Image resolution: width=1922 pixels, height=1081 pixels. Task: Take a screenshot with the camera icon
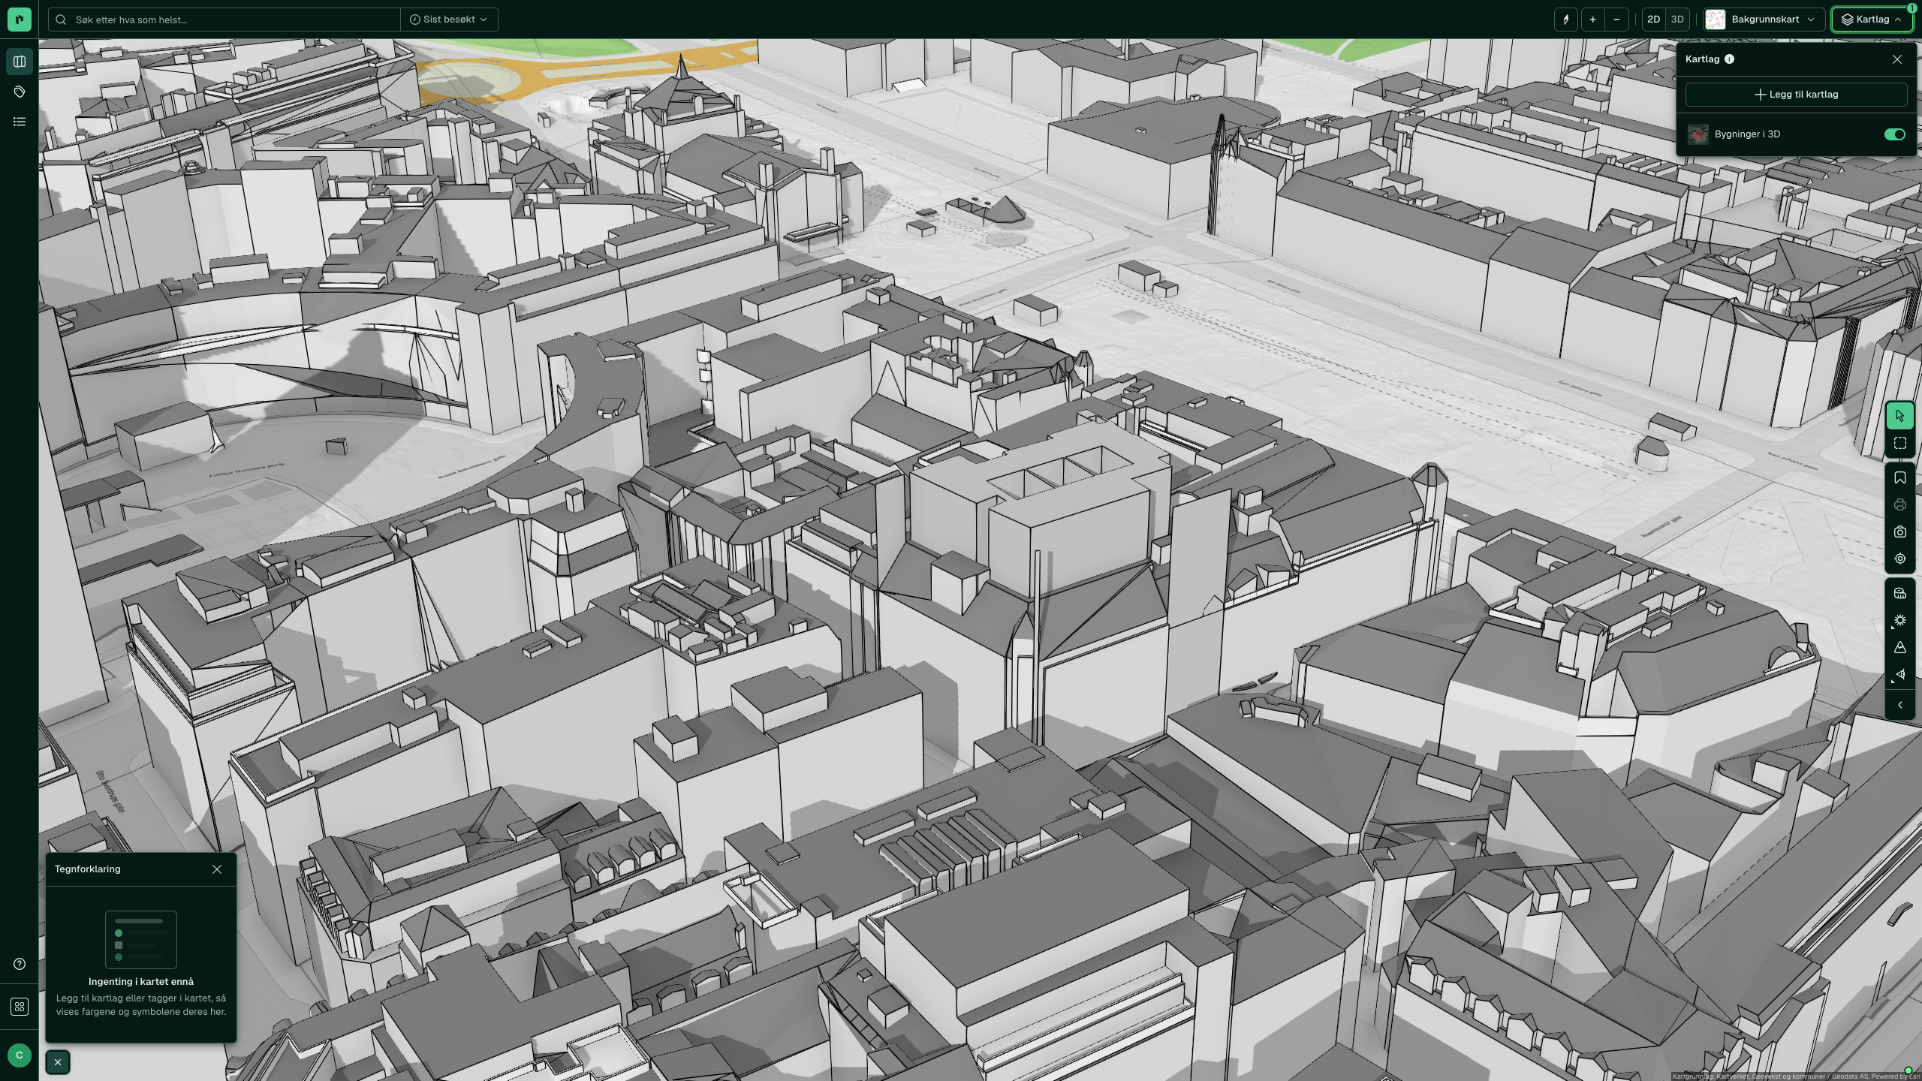point(1899,532)
